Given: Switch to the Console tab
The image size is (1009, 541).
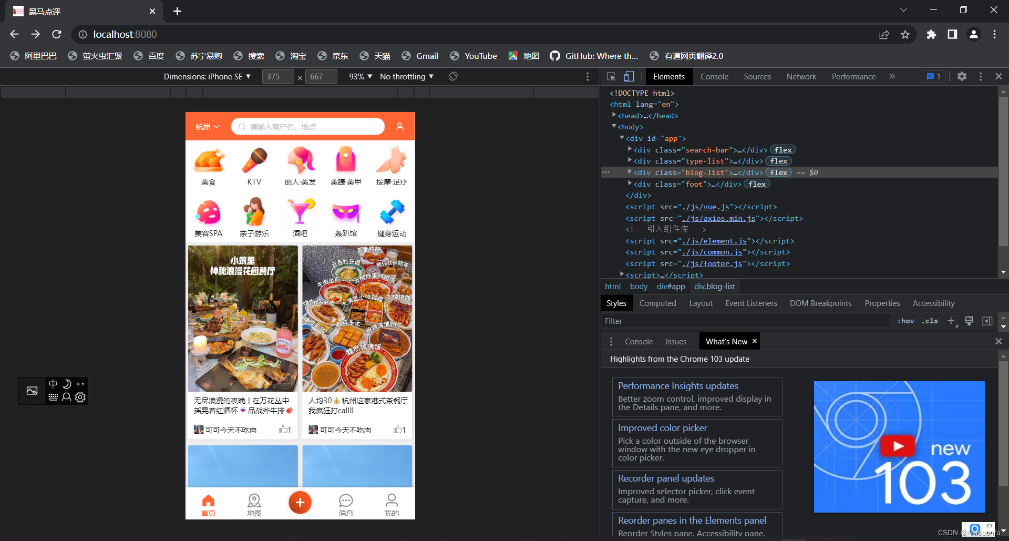Looking at the screenshot, I should click(x=714, y=77).
